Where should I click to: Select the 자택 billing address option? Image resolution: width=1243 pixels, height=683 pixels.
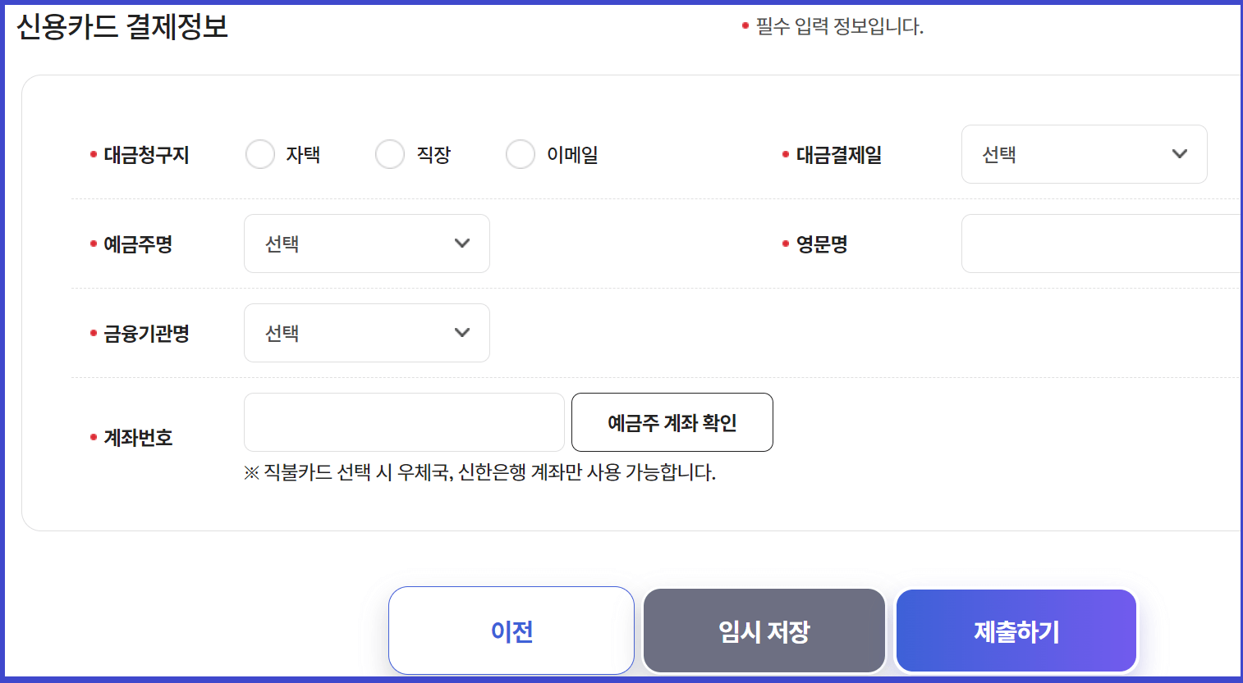coord(260,153)
